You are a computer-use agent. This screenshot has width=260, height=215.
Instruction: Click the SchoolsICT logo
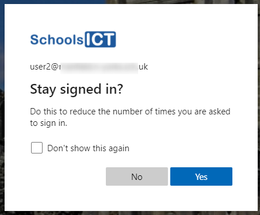coord(73,39)
